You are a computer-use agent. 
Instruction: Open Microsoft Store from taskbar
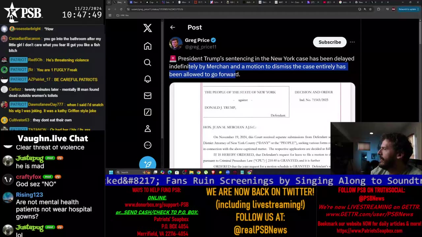click(x=177, y=172)
